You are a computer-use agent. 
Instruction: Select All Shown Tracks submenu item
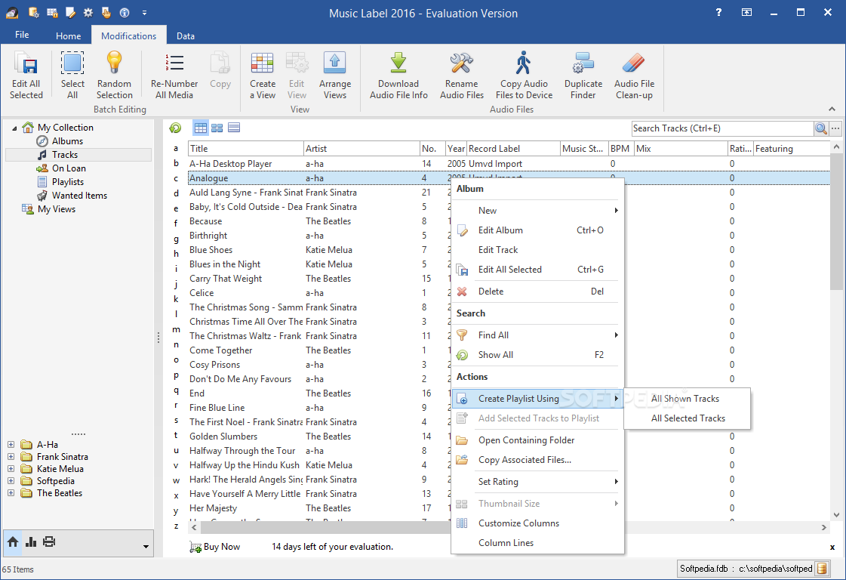pyautogui.click(x=686, y=399)
